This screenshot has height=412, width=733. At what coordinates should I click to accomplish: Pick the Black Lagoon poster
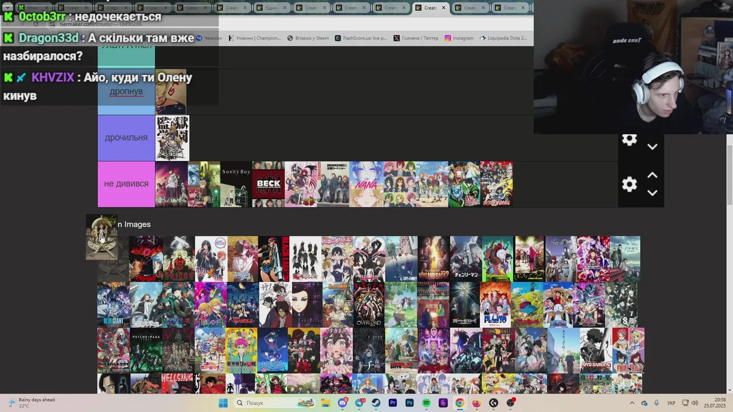[273, 259]
